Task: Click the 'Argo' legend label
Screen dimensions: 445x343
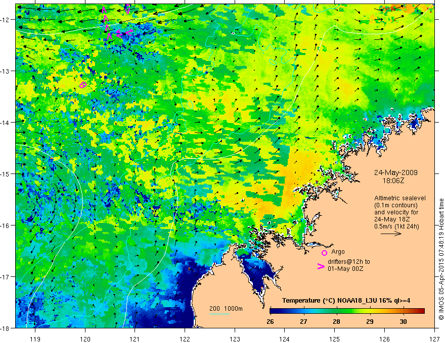Action: pos(338,252)
